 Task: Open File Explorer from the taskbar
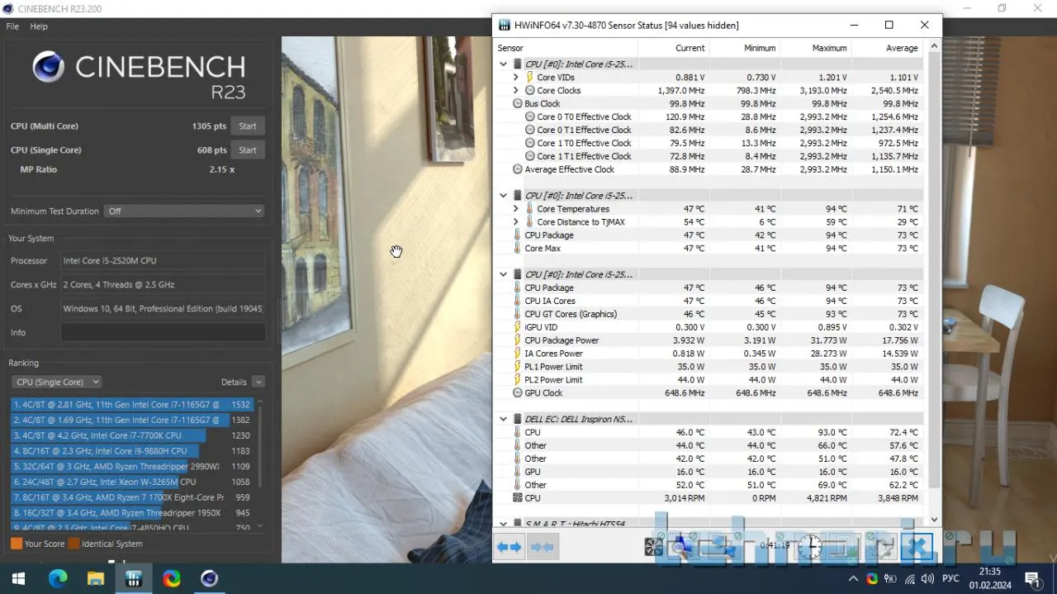point(95,578)
